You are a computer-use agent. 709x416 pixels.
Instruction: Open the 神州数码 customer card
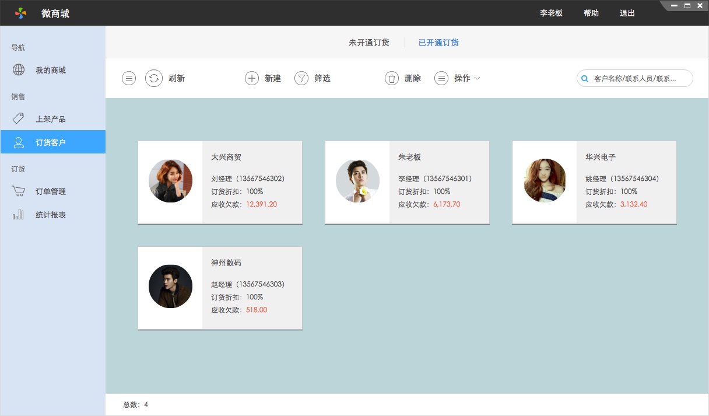[220, 288]
